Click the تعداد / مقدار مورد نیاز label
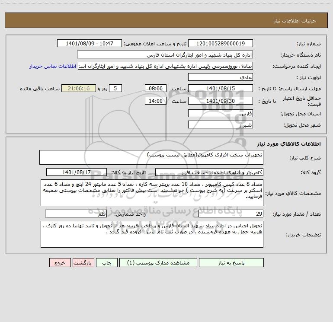Screen dimensions: 333x322 [x=297, y=214]
